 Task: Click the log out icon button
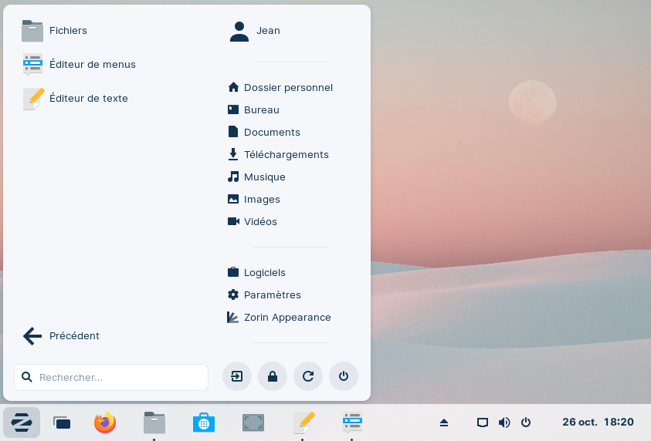point(237,377)
